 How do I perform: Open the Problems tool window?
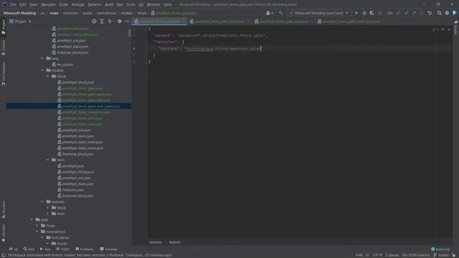point(85,249)
